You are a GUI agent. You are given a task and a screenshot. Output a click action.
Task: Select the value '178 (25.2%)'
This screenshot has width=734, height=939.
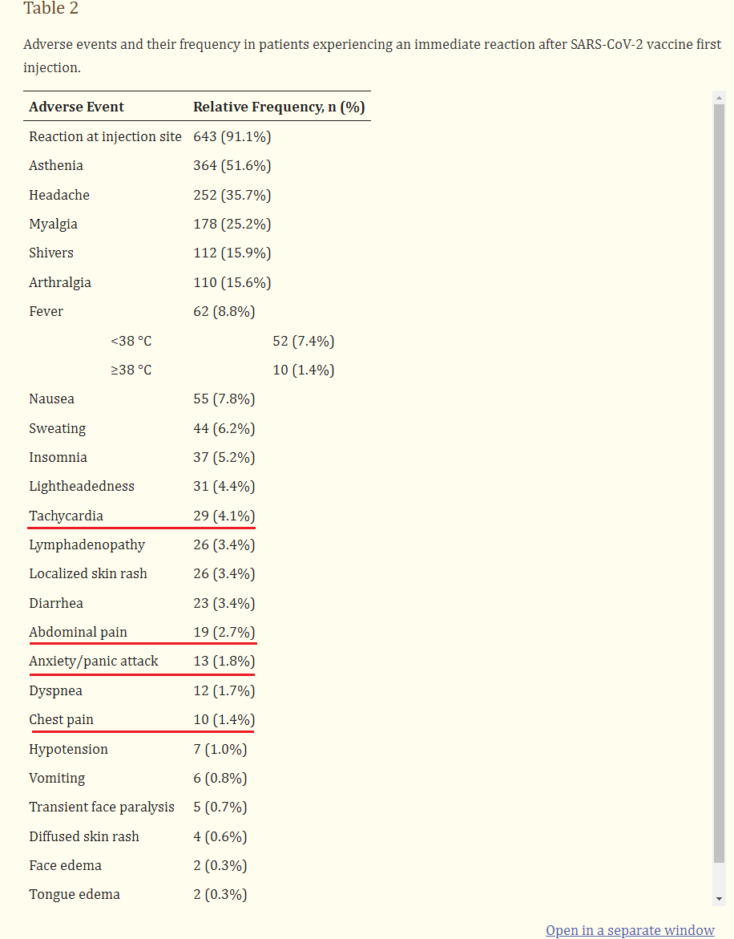232,224
